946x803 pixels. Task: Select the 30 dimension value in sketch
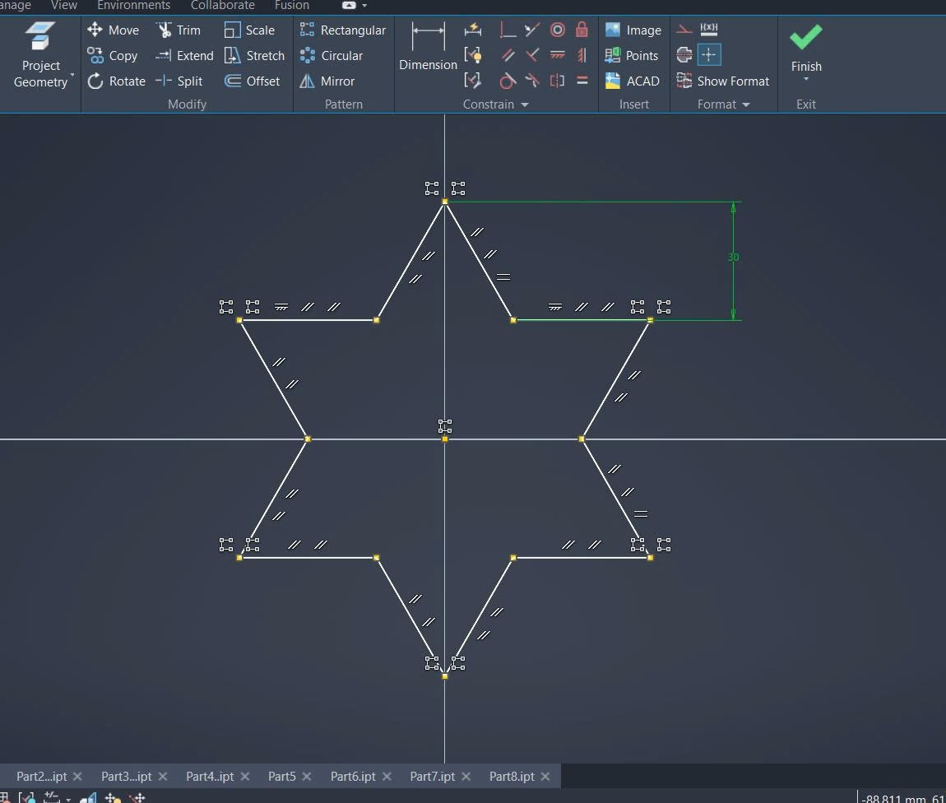tap(733, 258)
